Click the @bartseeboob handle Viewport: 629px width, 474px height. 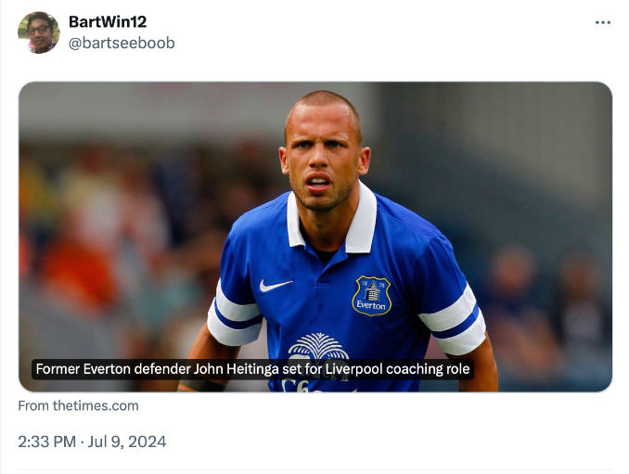(122, 43)
